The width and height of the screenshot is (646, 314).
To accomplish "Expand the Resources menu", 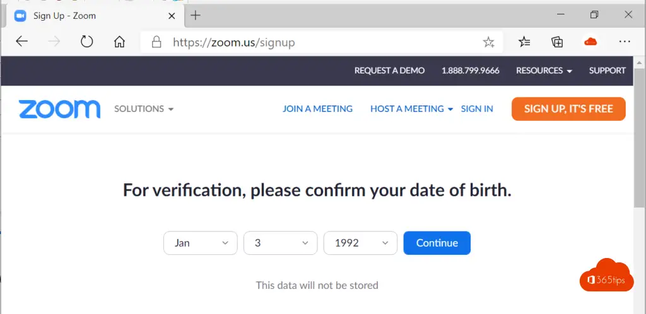I will (x=544, y=70).
